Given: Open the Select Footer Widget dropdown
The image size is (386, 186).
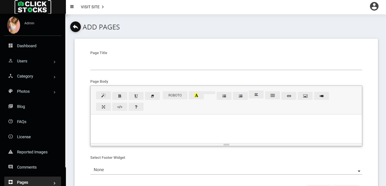Looking at the screenshot, I should coord(226,170).
